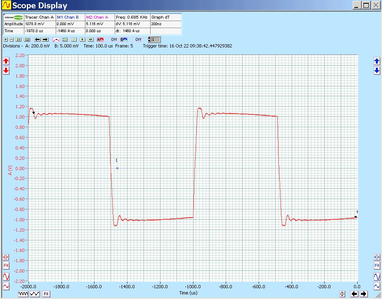Click the Freq: 0.685 KHz cell

132,17
